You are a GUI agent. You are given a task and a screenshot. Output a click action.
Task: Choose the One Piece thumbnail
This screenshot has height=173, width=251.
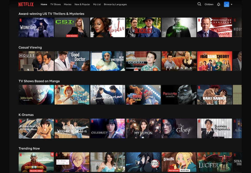coord(72,95)
